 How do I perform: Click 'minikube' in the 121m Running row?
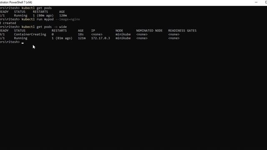click(x=123, y=38)
